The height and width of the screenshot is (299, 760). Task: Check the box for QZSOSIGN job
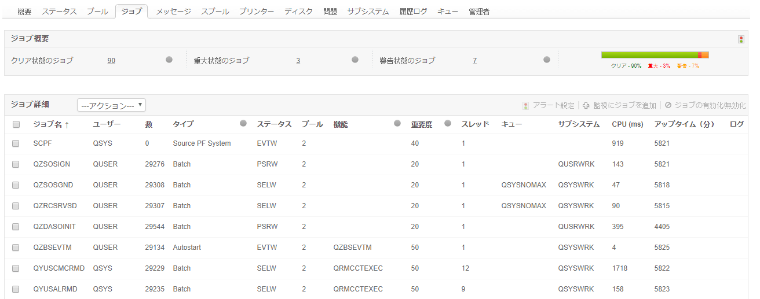[x=16, y=164]
